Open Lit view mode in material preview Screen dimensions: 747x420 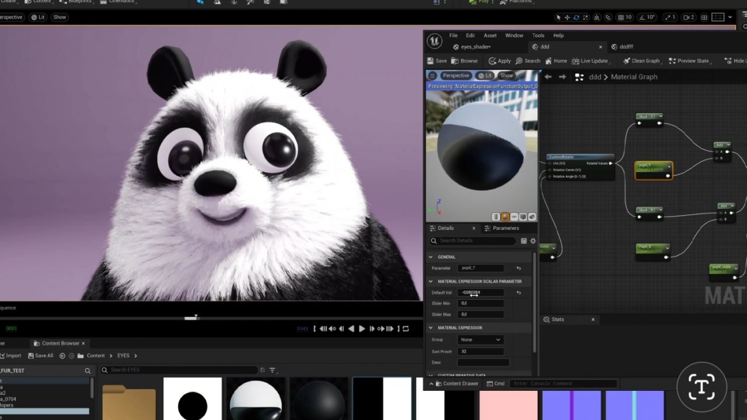(x=485, y=75)
